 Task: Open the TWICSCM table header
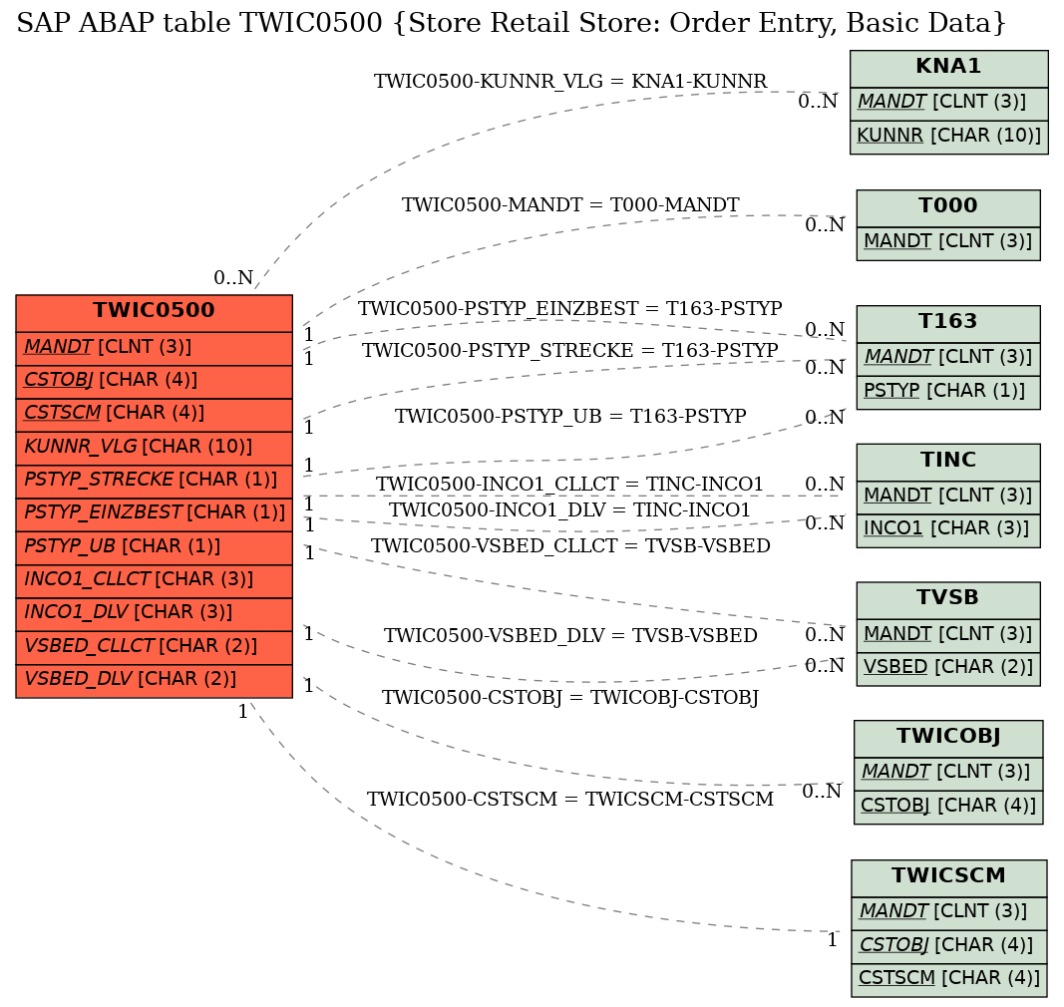[x=948, y=876]
